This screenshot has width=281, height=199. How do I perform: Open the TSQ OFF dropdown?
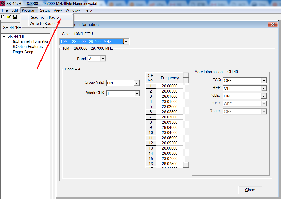click(x=264, y=81)
